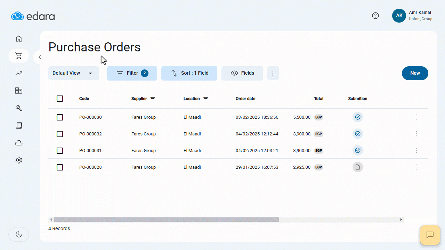Open the Location column filter icon
445x250 pixels.
pos(205,99)
